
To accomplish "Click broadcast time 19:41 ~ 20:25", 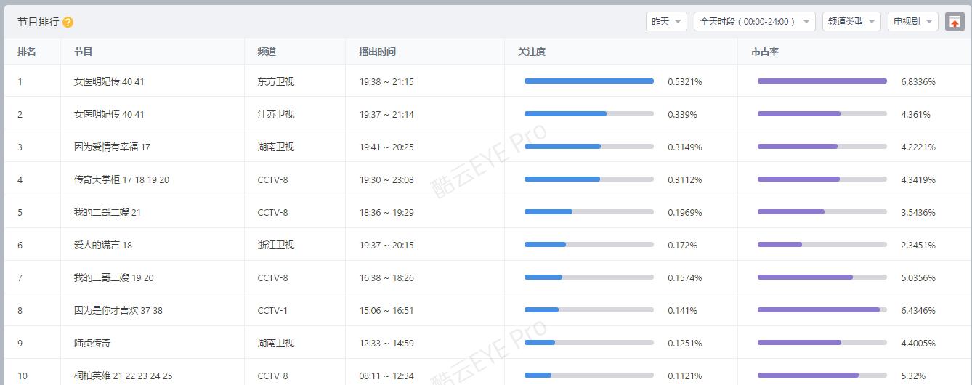I will 386,147.
